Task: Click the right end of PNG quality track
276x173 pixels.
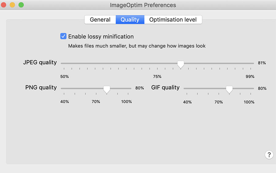Action: point(130,88)
